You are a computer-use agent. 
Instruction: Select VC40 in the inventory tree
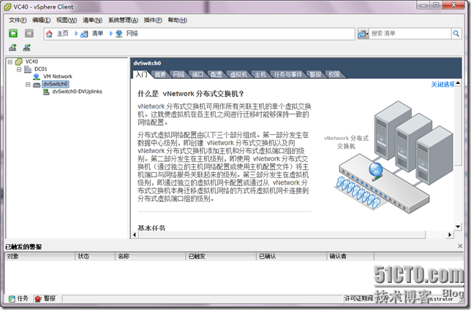[x=31, y=62]
